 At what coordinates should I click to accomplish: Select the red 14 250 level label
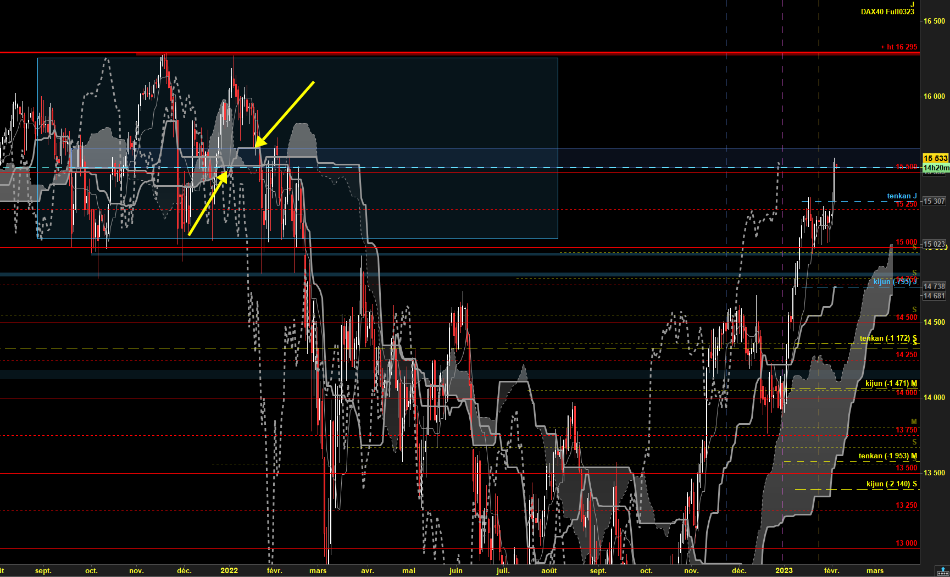point(907,355)
